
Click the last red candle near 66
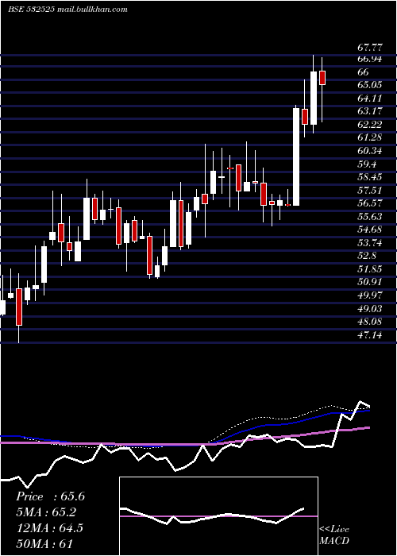pos(322,78)
